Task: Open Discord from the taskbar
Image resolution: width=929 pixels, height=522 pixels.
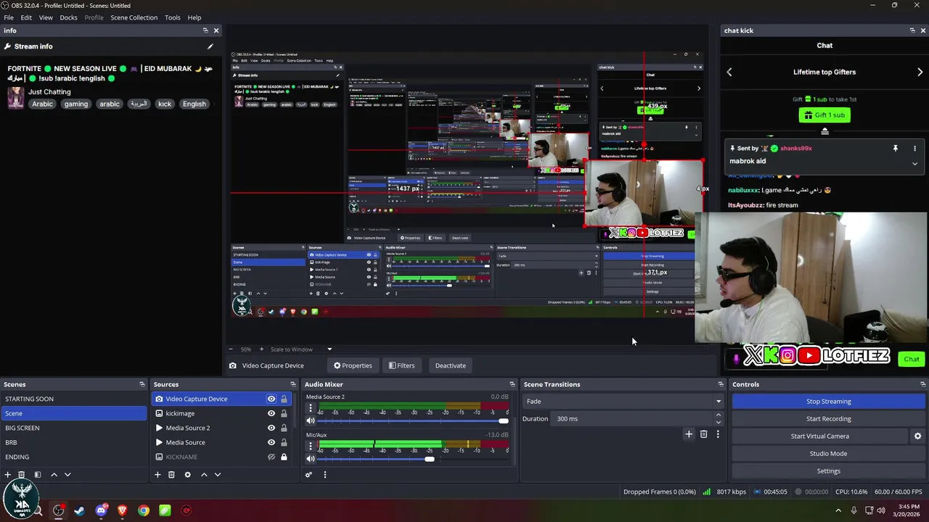Action: pos(101,510)
